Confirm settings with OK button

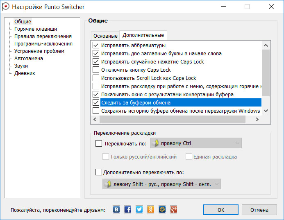(221, 210)
